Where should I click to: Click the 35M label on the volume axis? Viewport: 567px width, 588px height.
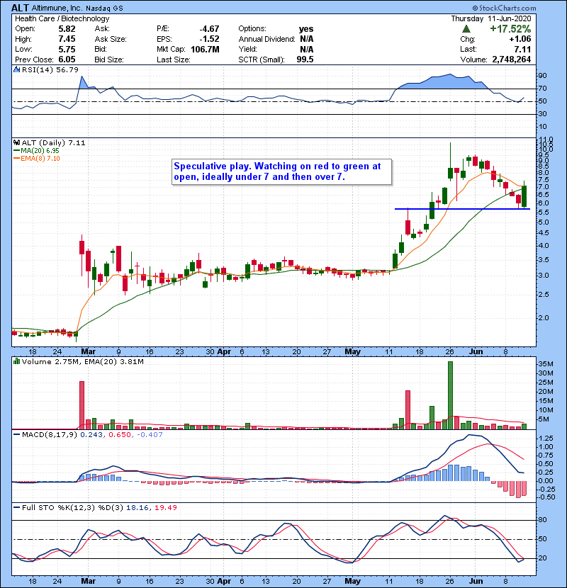tap(546, 363)
